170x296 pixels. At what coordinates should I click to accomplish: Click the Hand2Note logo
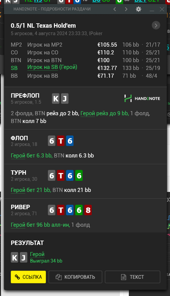point(142,99)
